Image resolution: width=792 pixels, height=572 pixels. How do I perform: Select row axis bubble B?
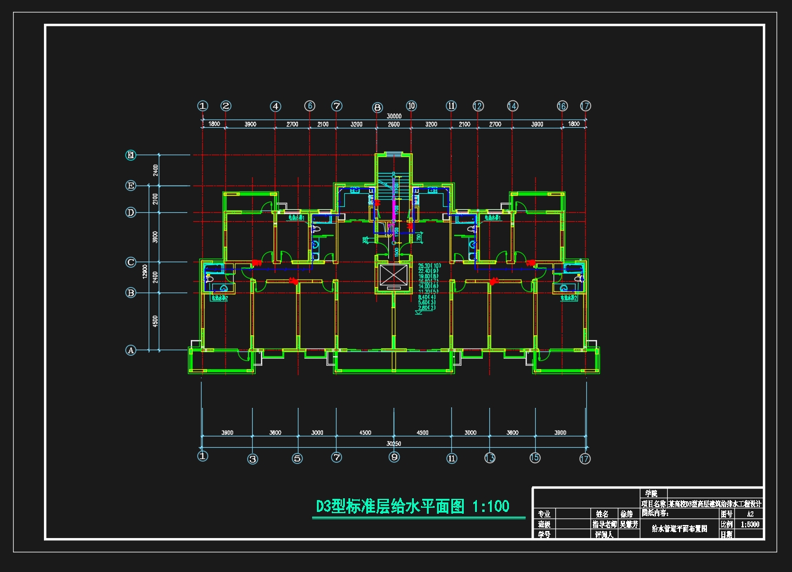click(x=131, y=293)
